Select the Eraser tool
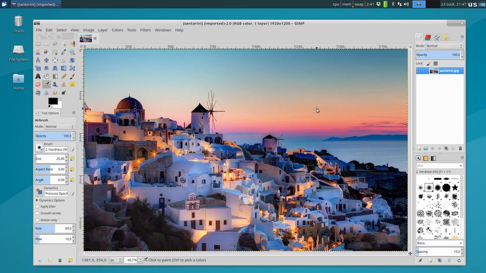Screen dimensions: 486x273 point(38,84)
